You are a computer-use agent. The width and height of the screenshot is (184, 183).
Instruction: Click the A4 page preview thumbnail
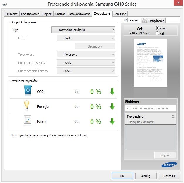coord(150,63)
